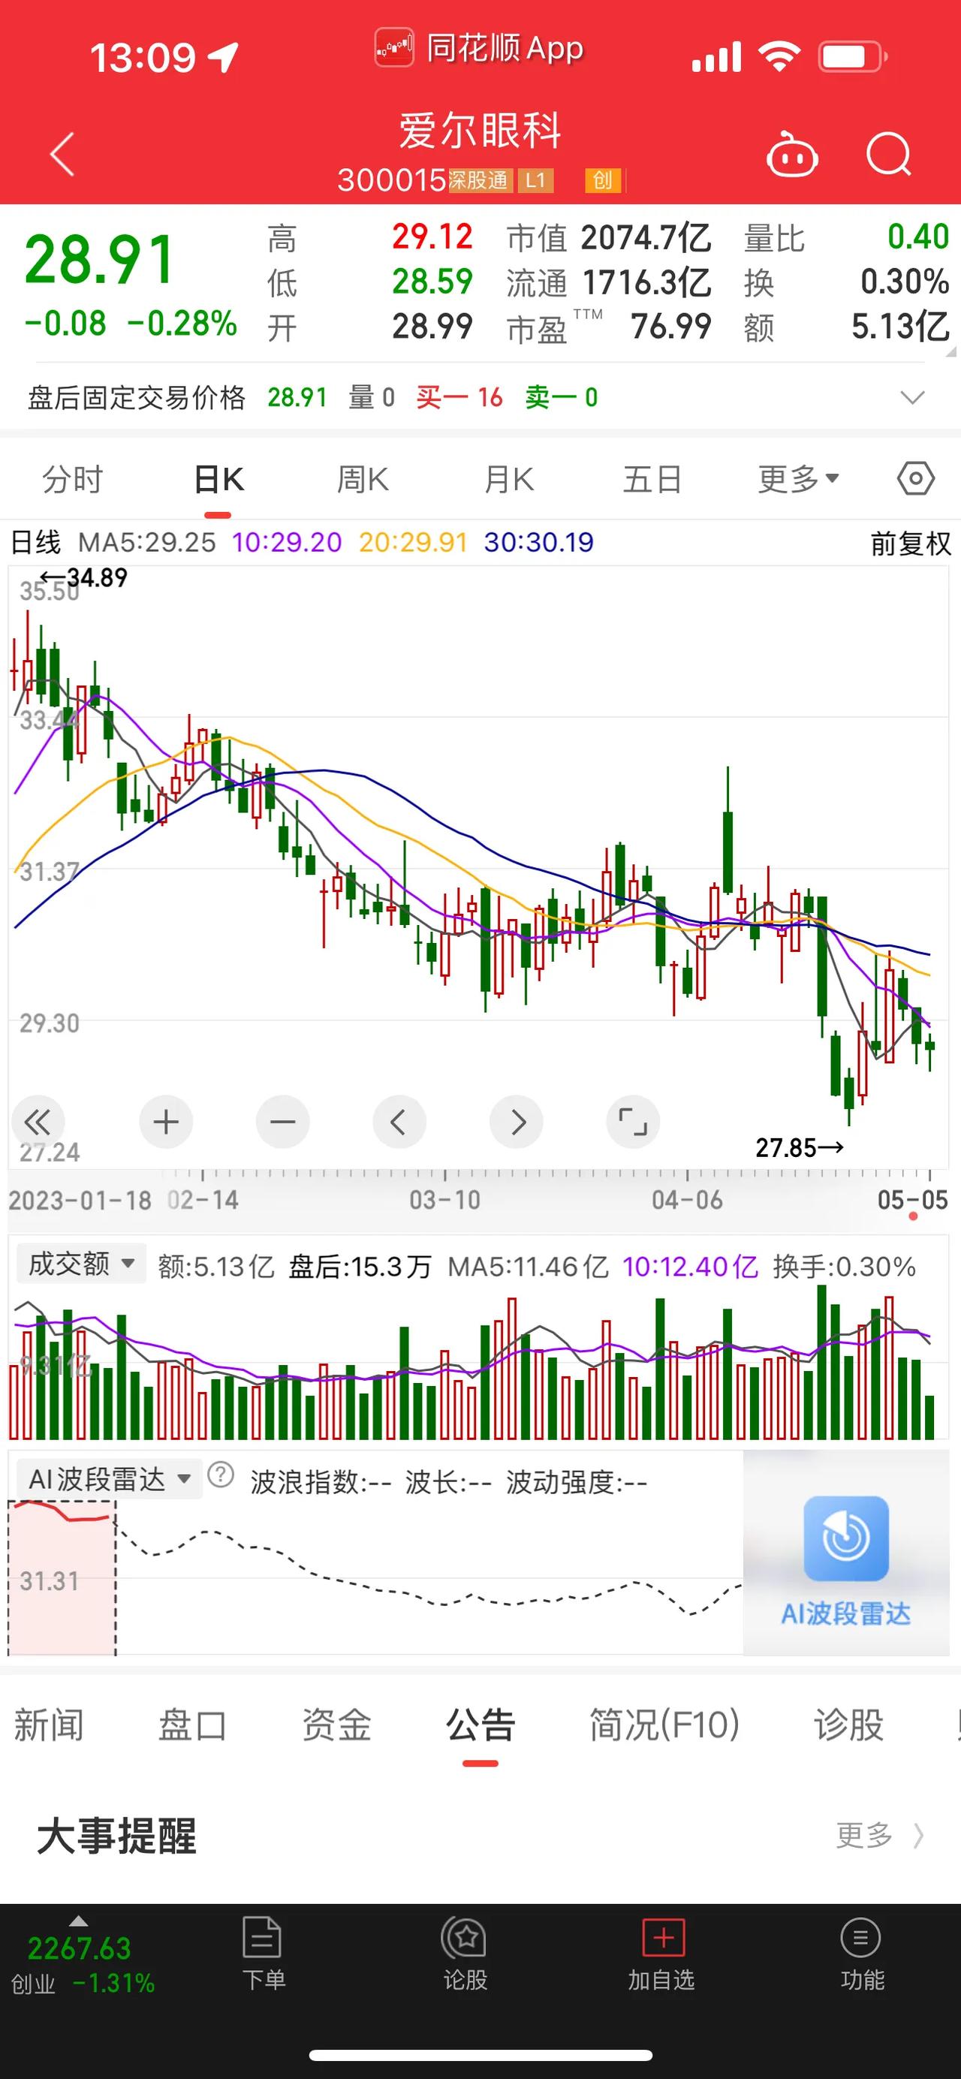Open the 资金 tab

pos(336,1725)
